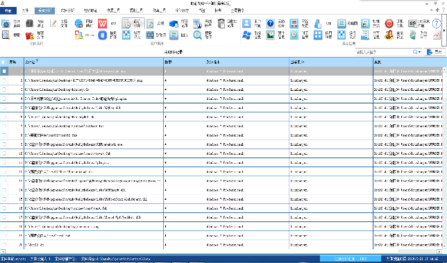This screenshot has height=263, width=447.
Task: Click the blue four-squares grid icon
Action: (318, 35)
